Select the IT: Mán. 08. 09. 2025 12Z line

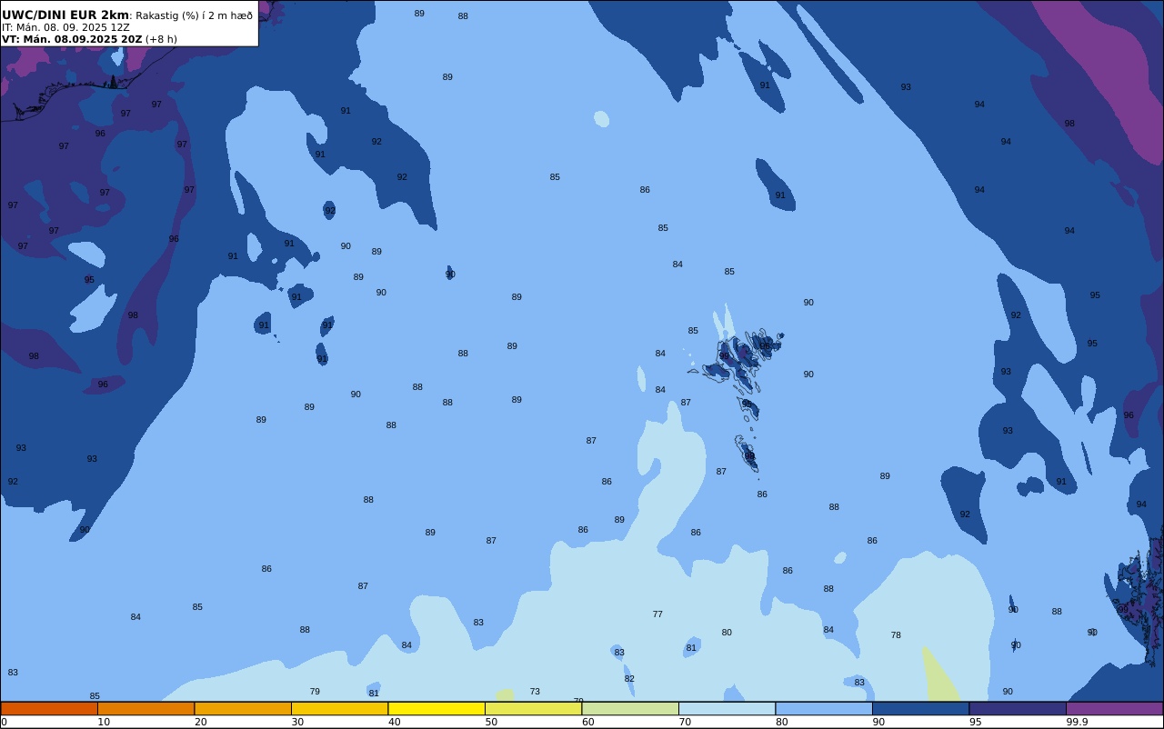coord(65,27)
